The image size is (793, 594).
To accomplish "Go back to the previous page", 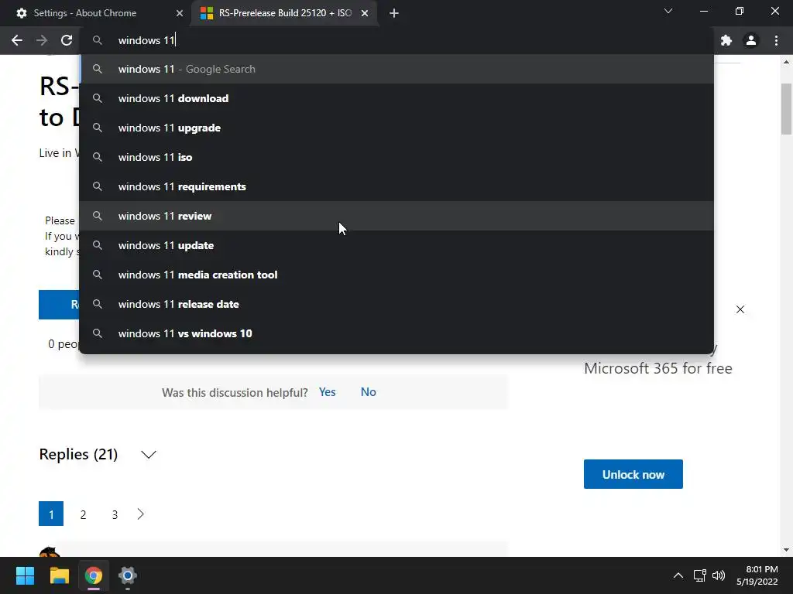I will tap(17, 40).
